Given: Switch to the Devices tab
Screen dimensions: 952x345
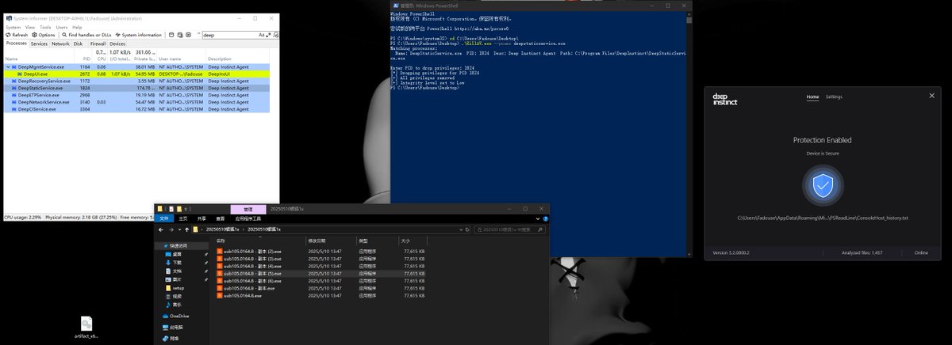Looking at the screenshot, I should [x=117, y=44].
